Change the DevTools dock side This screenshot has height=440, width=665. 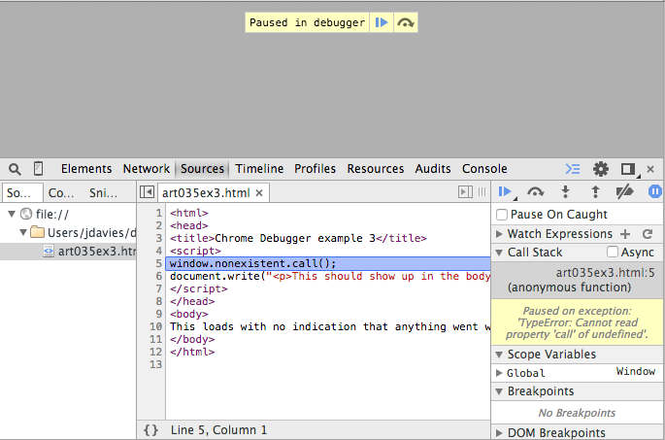tap(628, 169)
